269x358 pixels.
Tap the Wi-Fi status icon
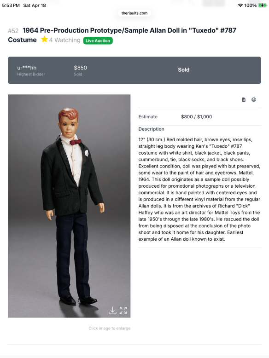240,5
